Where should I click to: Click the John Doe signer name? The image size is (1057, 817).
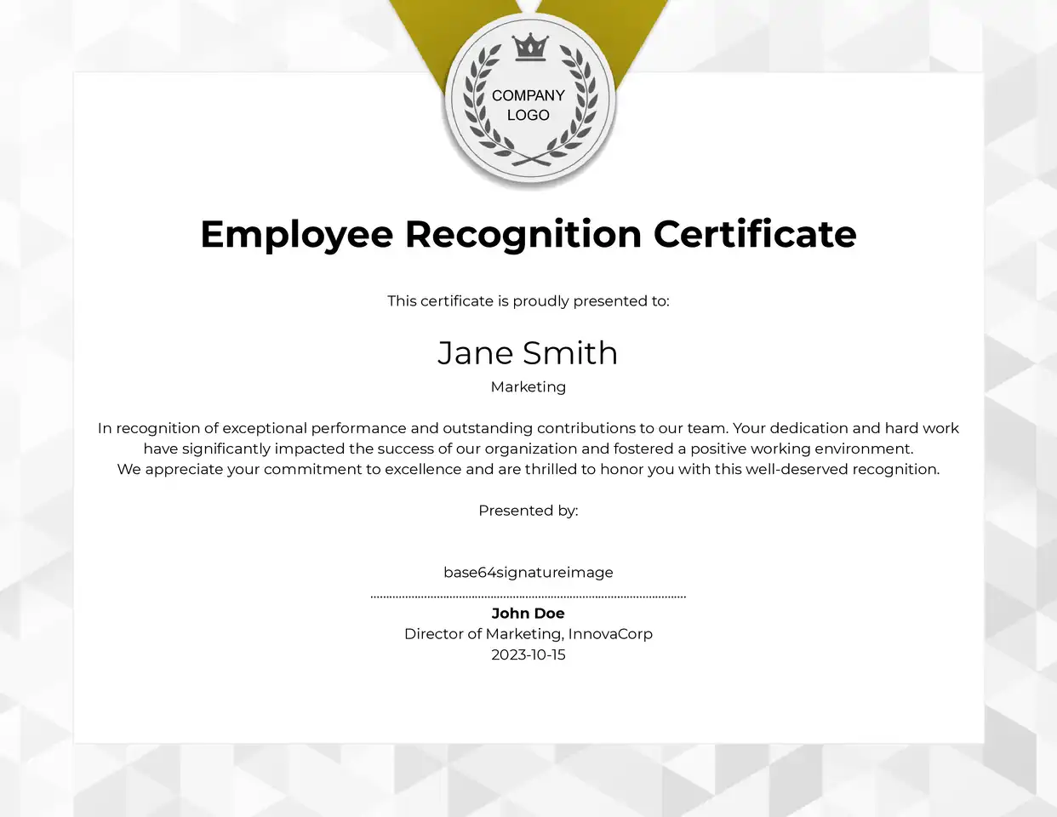pyautogui.click(x=528, y=613)
